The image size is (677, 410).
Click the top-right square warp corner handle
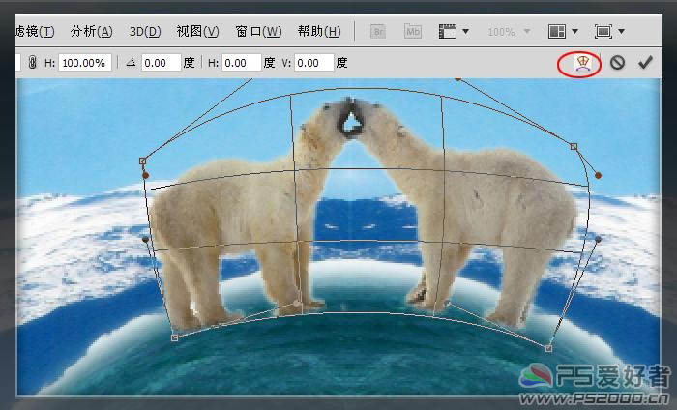tap(574, 146)
